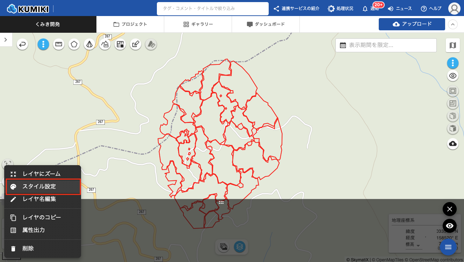Click the cloud upload icon on right sidebar

(453, 144)
